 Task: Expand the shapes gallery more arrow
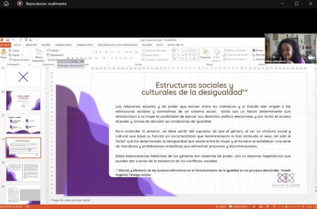point(198,59)
